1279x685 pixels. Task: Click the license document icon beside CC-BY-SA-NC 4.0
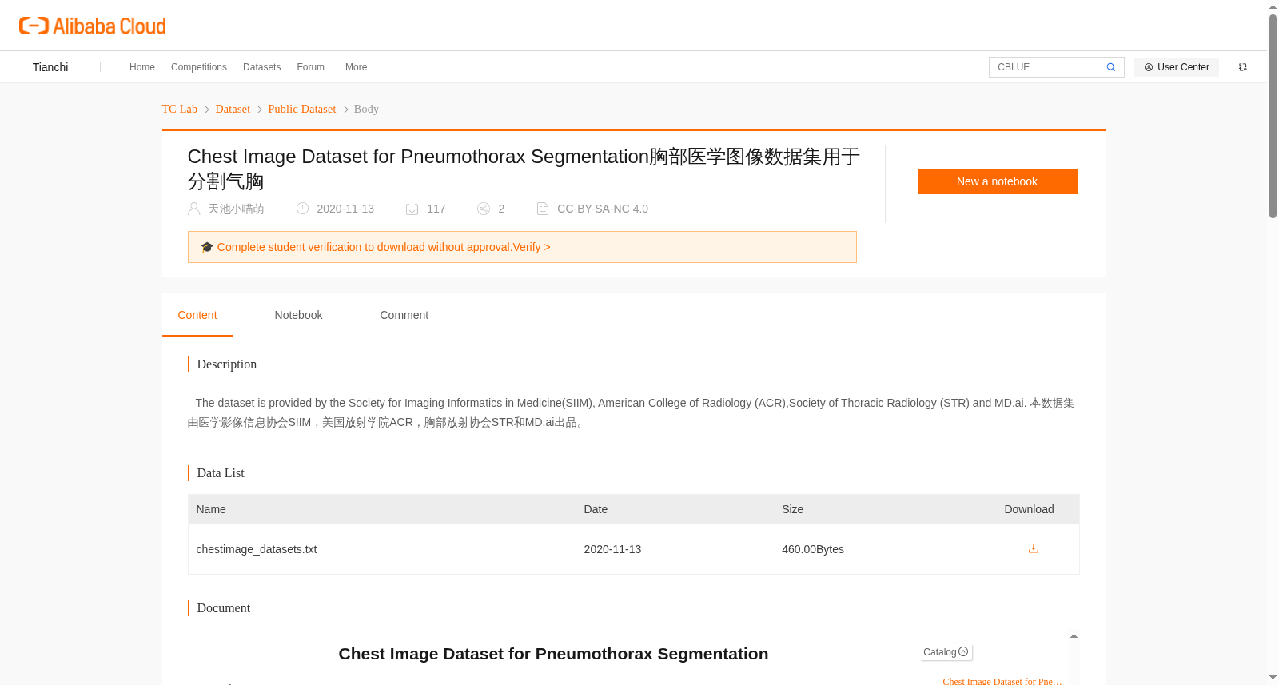click(x=543, y=209)
